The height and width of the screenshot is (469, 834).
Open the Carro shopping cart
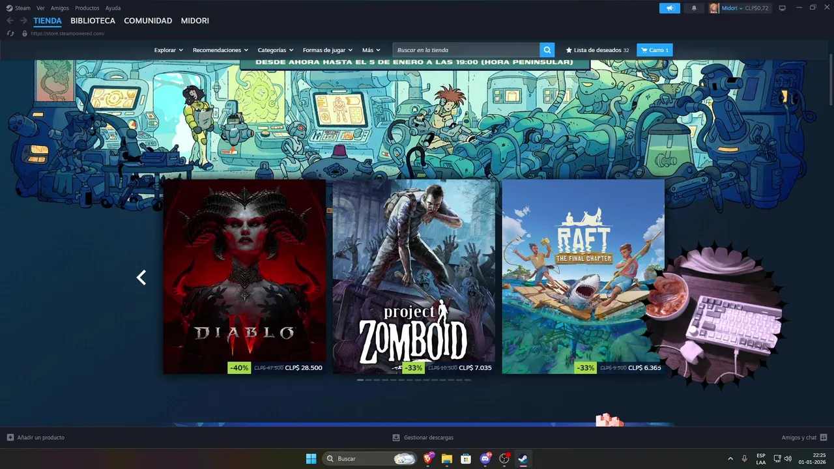tap(655, 50)
